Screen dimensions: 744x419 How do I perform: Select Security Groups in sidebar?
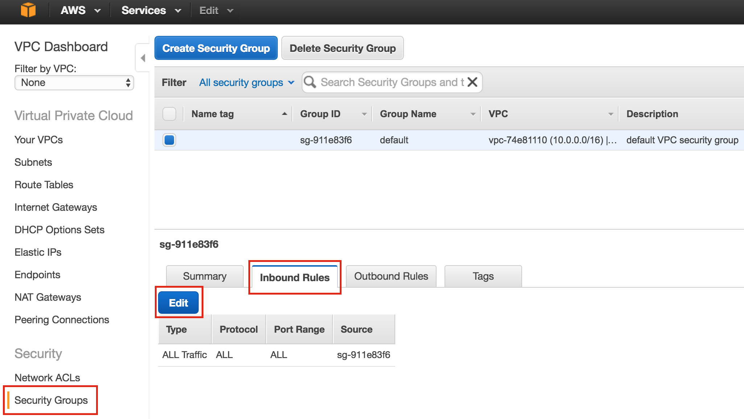(51, 400)
